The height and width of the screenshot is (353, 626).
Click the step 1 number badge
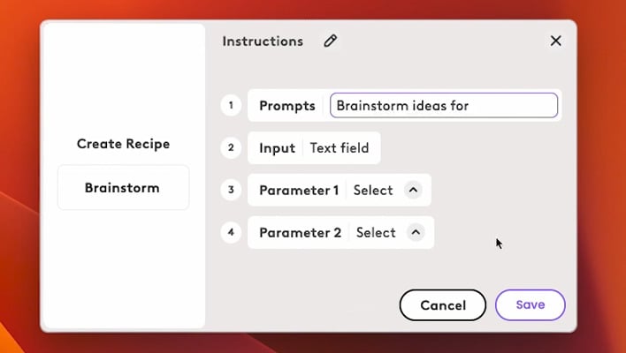(231, 106)
